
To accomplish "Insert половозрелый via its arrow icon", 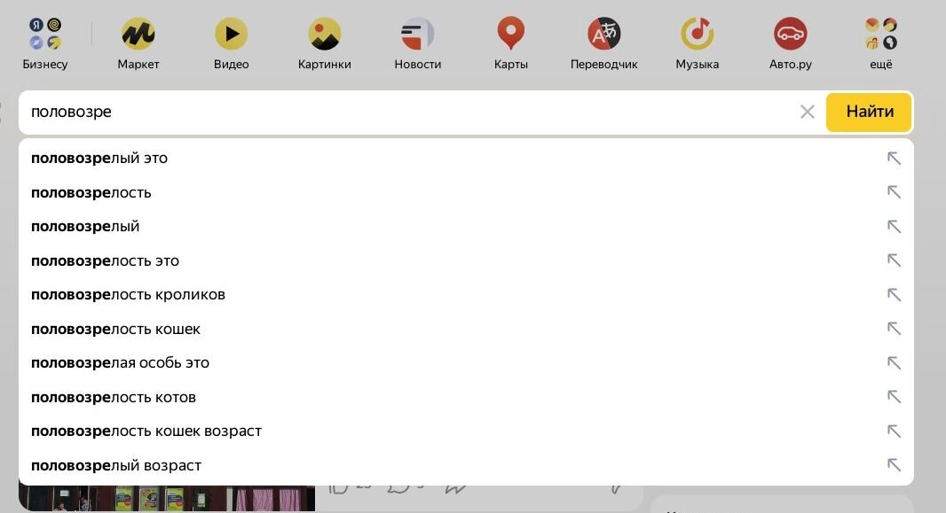I will point(894,227).
